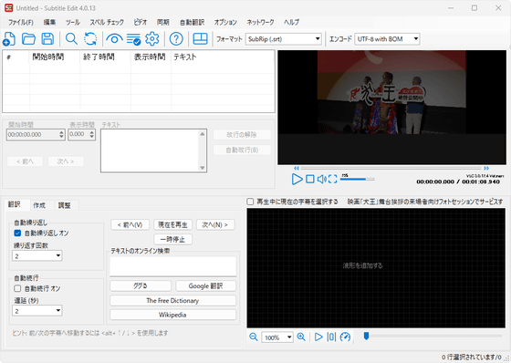
Task: Open a subtitle file with the folder icon
Action: coord(28,39)
